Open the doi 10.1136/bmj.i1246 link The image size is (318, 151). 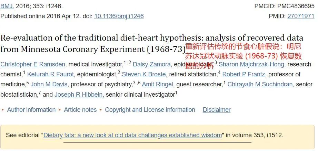tap(119, 16)
